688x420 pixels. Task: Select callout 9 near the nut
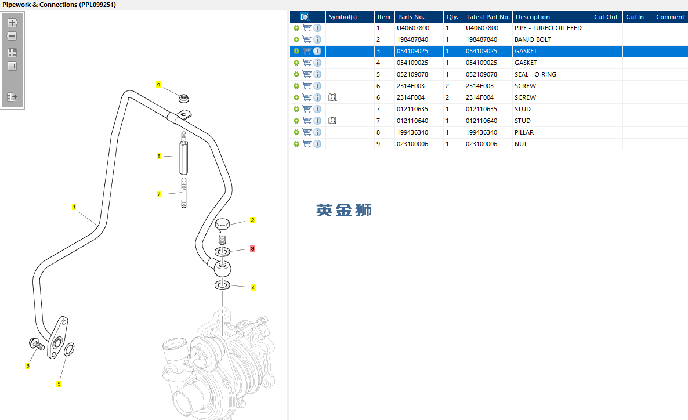pos(158,85)
